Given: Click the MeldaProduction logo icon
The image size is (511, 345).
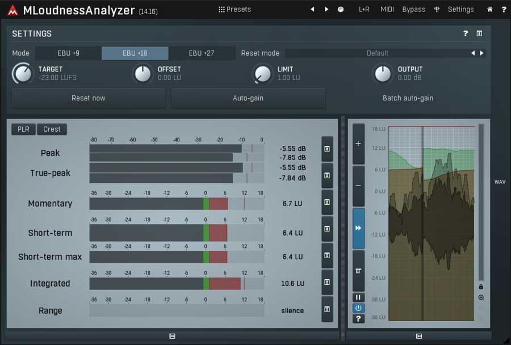Looking at the screenshot, I should pos(12,10).
